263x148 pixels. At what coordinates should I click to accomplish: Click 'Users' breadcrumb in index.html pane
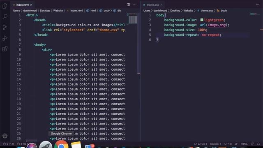tap(16, 11)
